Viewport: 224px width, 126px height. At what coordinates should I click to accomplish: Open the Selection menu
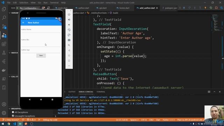pos(24,2)
